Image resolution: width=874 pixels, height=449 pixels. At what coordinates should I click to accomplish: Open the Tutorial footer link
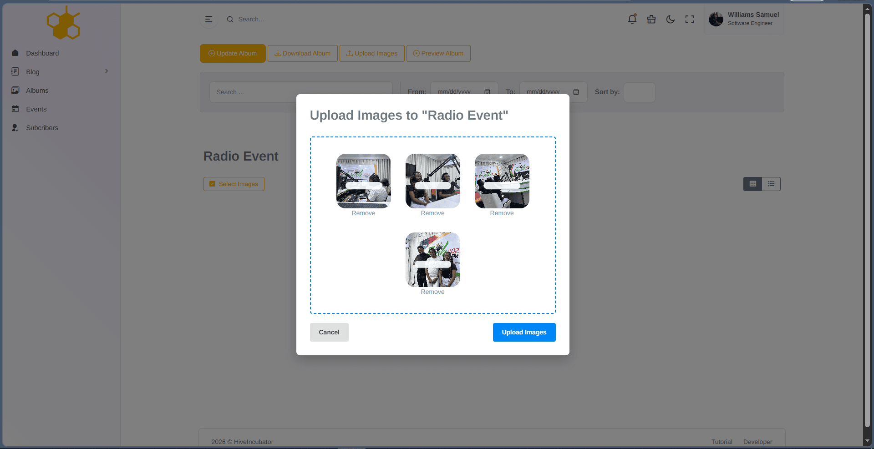click(722, 442)
